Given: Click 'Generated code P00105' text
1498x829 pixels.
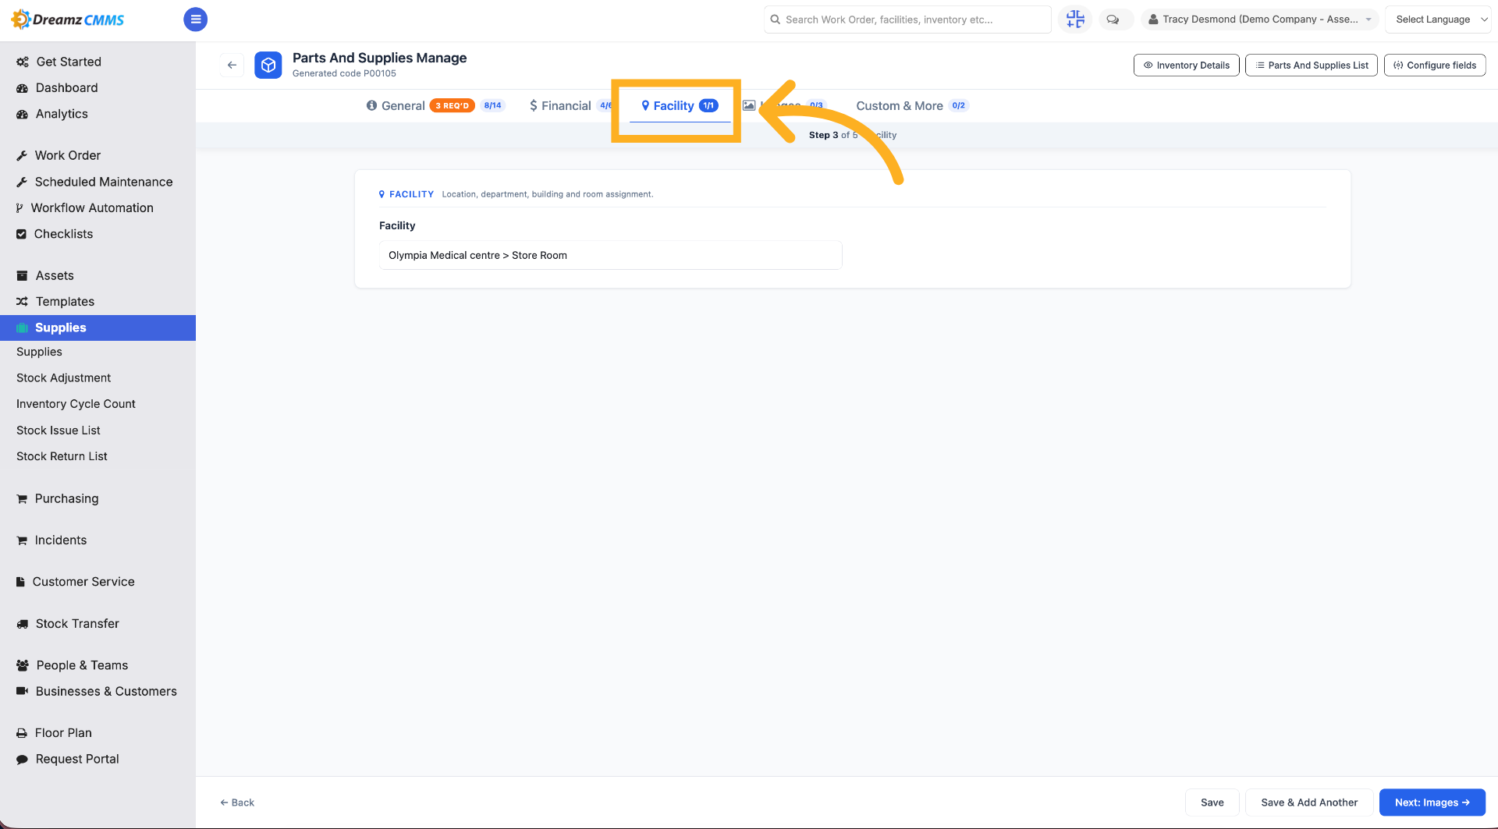Looking at the screenshot, I should coord(344,73).
